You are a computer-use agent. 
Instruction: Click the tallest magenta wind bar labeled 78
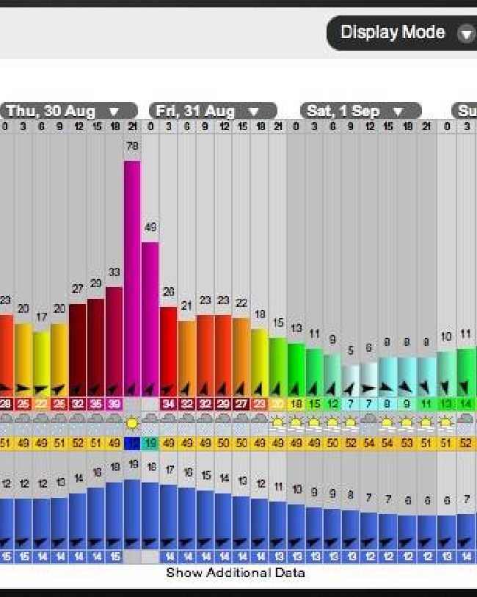click(132, 279)
